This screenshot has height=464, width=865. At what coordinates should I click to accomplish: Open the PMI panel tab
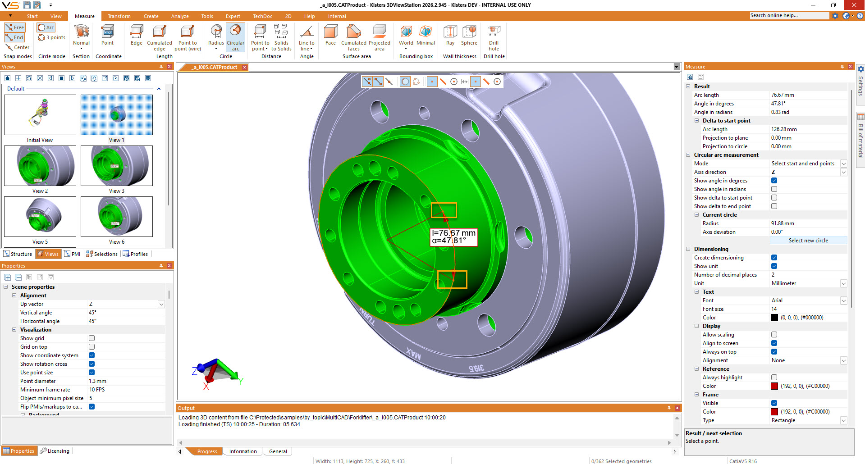72,254
